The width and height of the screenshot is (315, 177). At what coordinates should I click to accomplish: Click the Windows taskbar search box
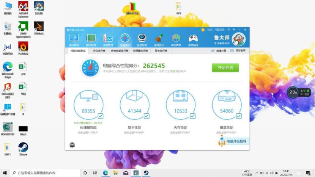tap(46, 173)
